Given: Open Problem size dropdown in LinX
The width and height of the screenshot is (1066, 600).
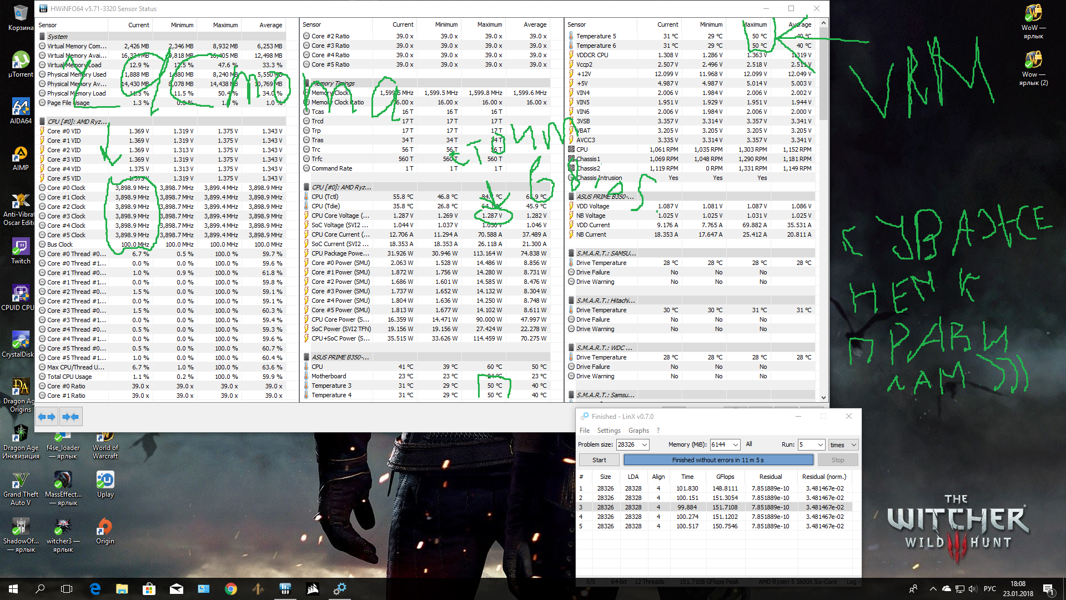Looking at the screenshot, I should (645, 445).
